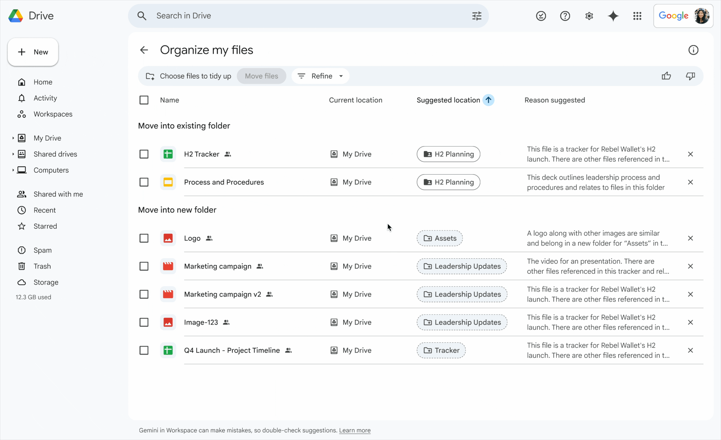The image size is (721, 440).
Task: Expand Shared drives in the sidebar
Action: click(13, 154)
